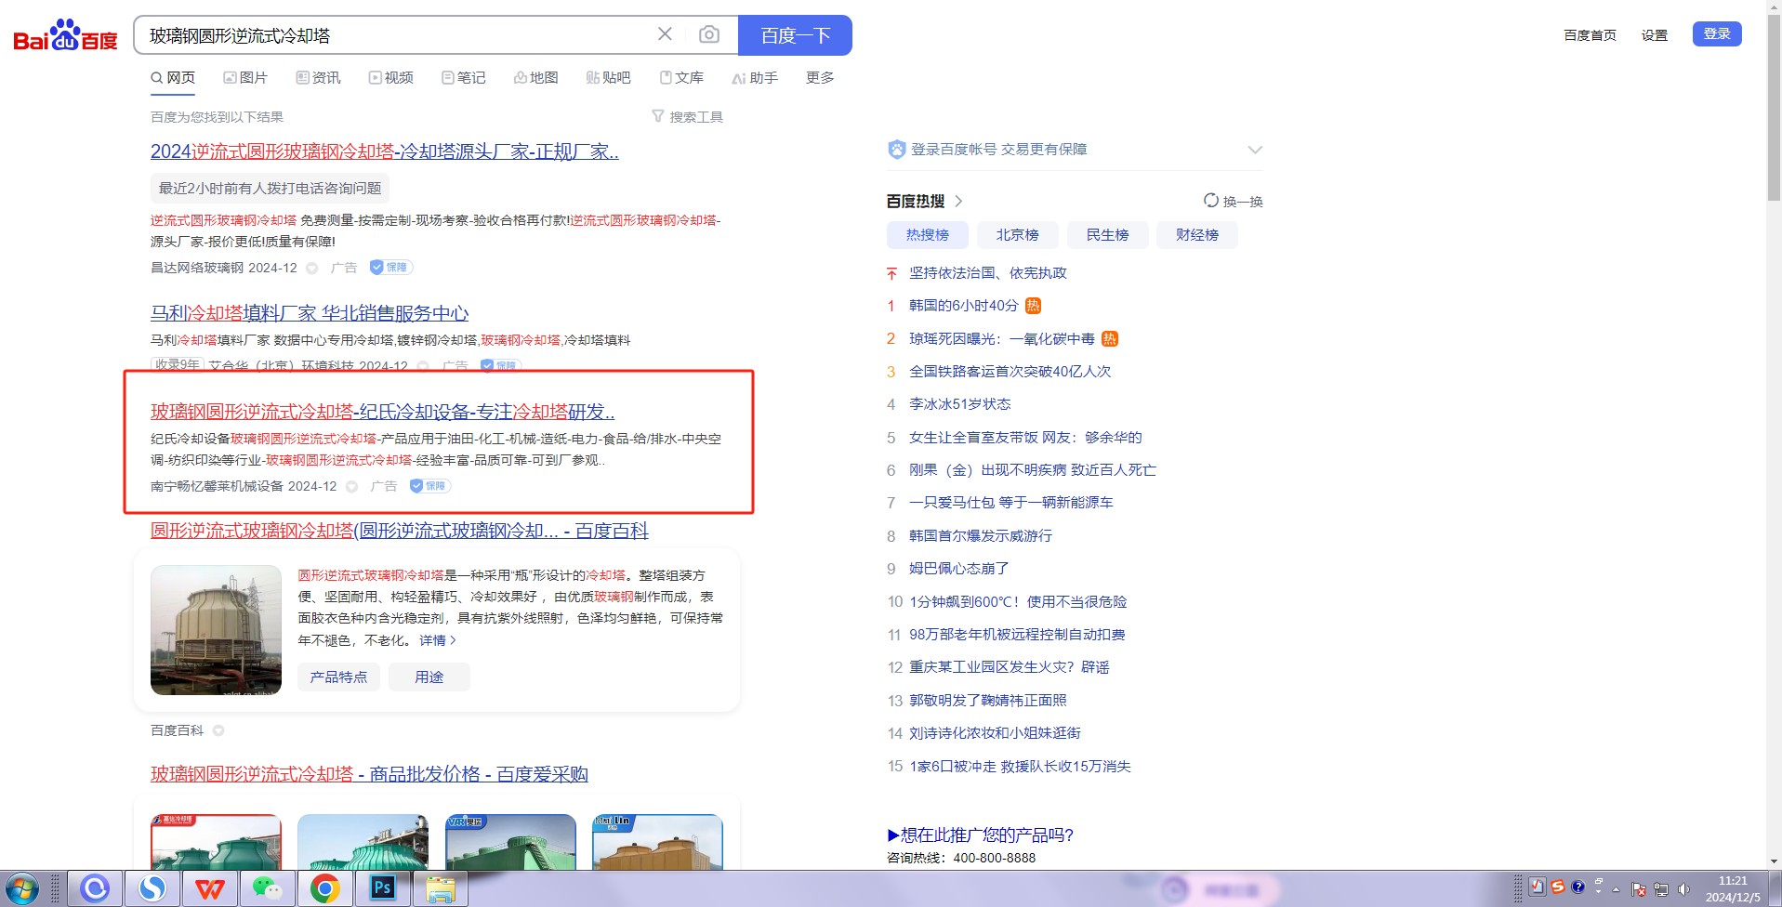Click the 登录 login button
Viewport: 1782px width, 907px height.
(x=1716, y=34)
